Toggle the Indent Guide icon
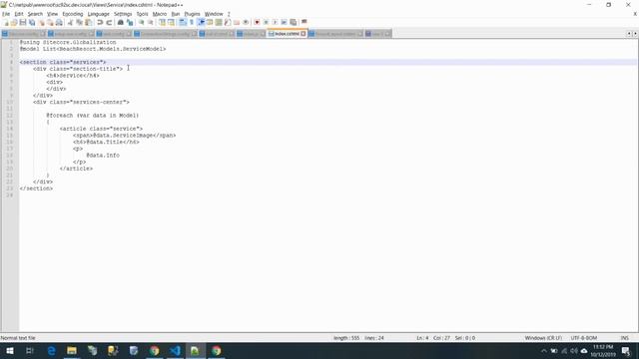The image size is (639, 359). pyautogui.click(x=201, y=22)
